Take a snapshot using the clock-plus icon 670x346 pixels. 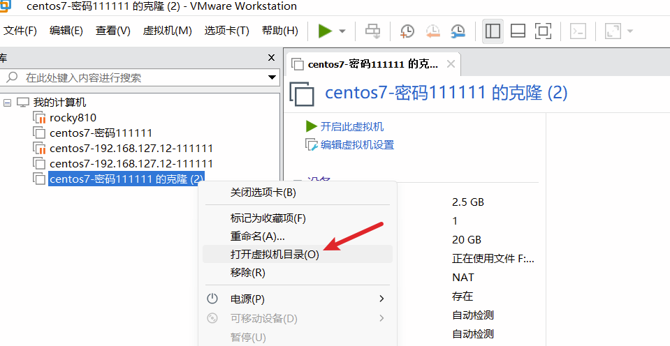pos(407,31)
